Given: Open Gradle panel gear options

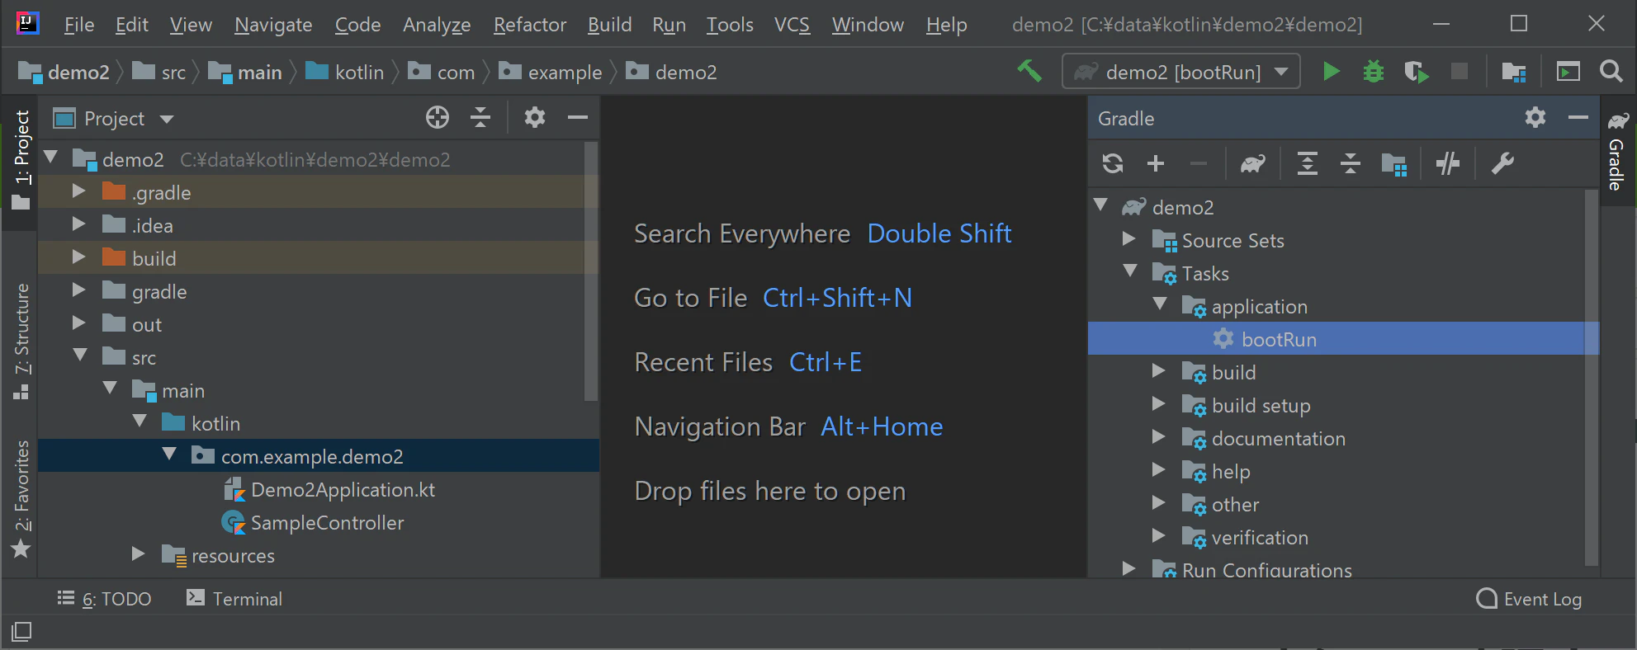Looking at the screenshot, I should pyautogui.click(x=1535, y=118).
